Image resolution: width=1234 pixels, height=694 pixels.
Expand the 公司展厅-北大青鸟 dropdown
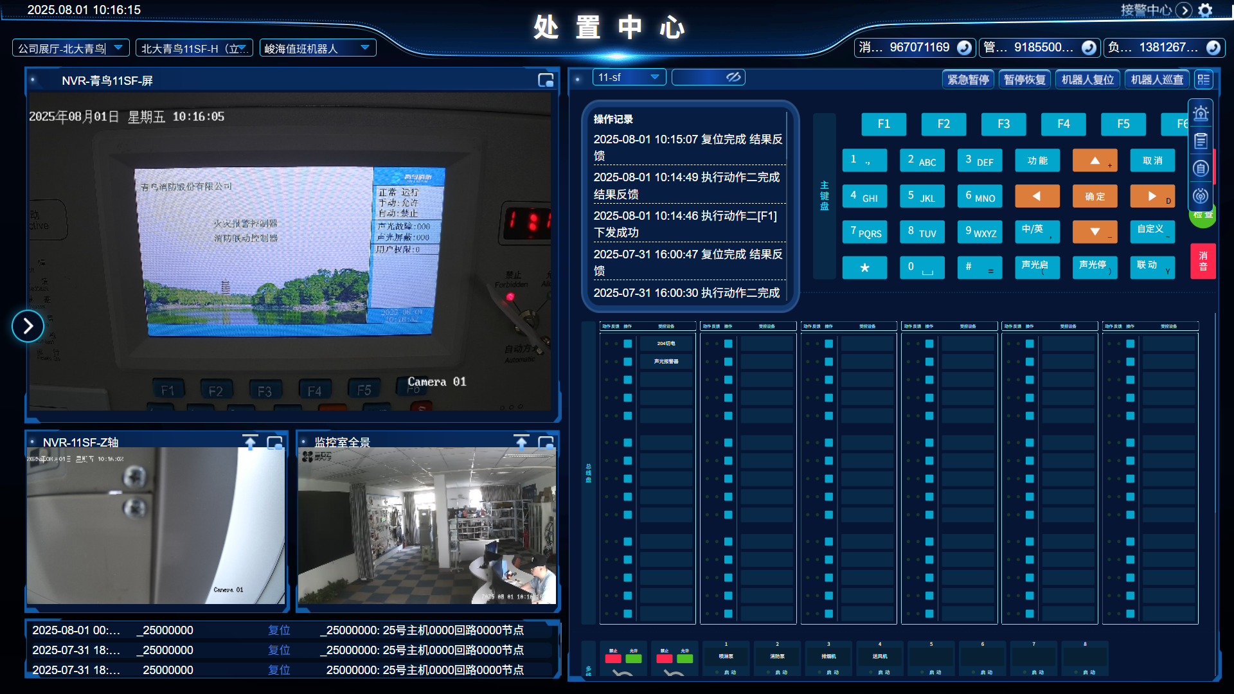click(x=118, y=48)
